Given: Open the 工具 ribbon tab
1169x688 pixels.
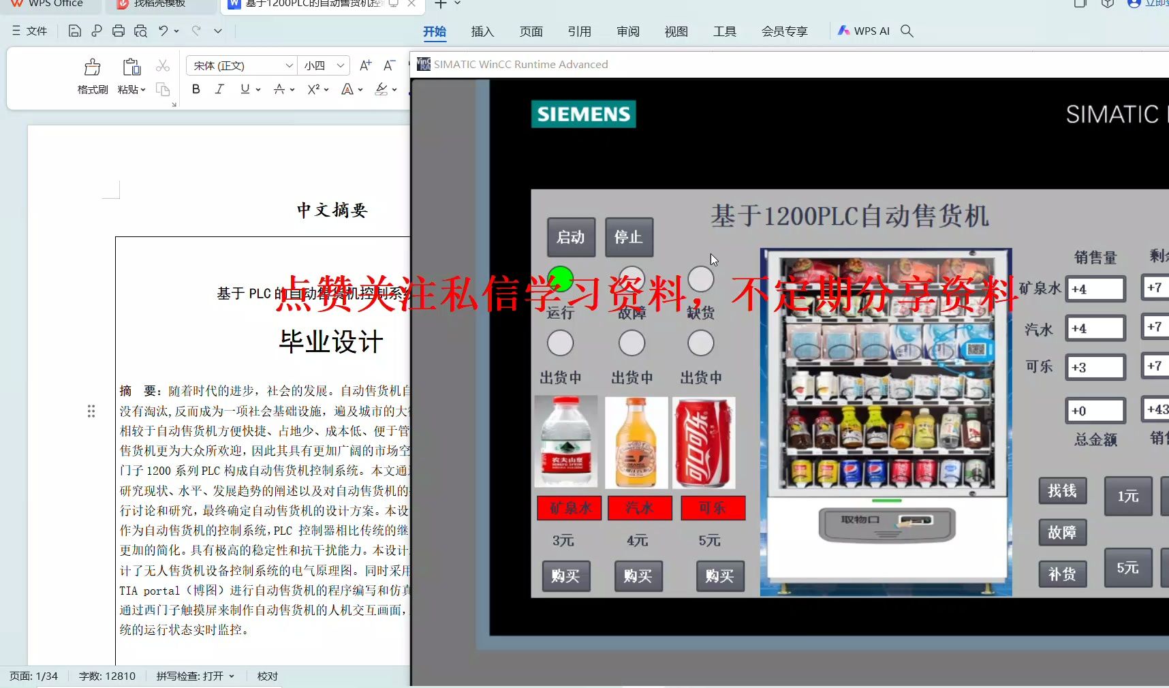Looking at the screenshot, I should point(724,31).
